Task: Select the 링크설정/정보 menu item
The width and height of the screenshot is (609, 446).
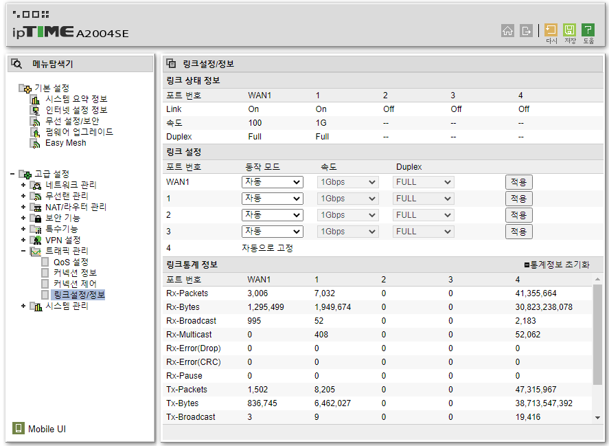Action: [x=79, y=295]
